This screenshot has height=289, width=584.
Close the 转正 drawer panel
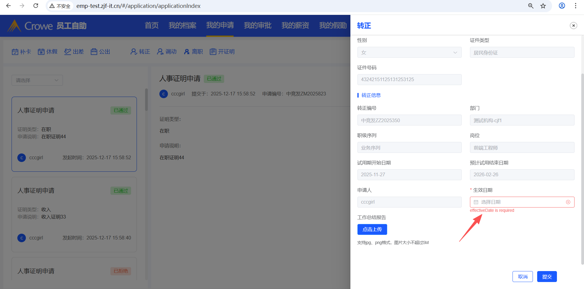573,26
